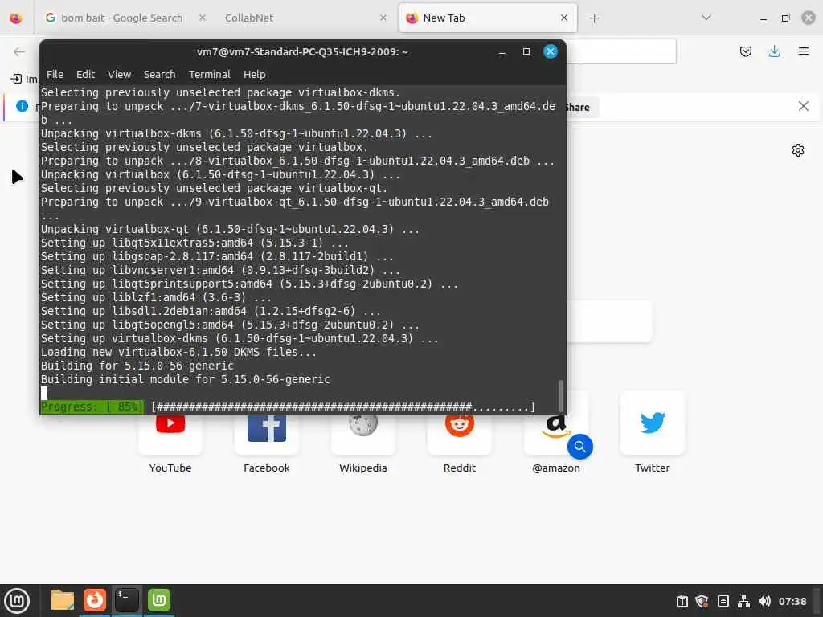The image size is (823, 617).
Task: Click the info icon on notification bar
Action: (22, 106)
